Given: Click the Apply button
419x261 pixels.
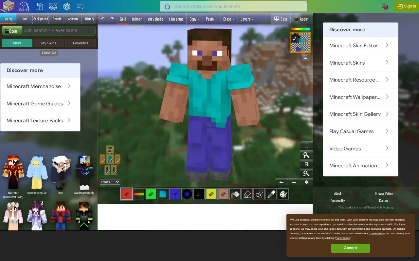Looking at the screenshot, I should (x=301, y=19).
